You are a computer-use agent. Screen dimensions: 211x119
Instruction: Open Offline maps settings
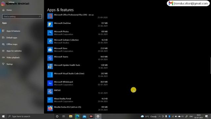pos(12,44)
